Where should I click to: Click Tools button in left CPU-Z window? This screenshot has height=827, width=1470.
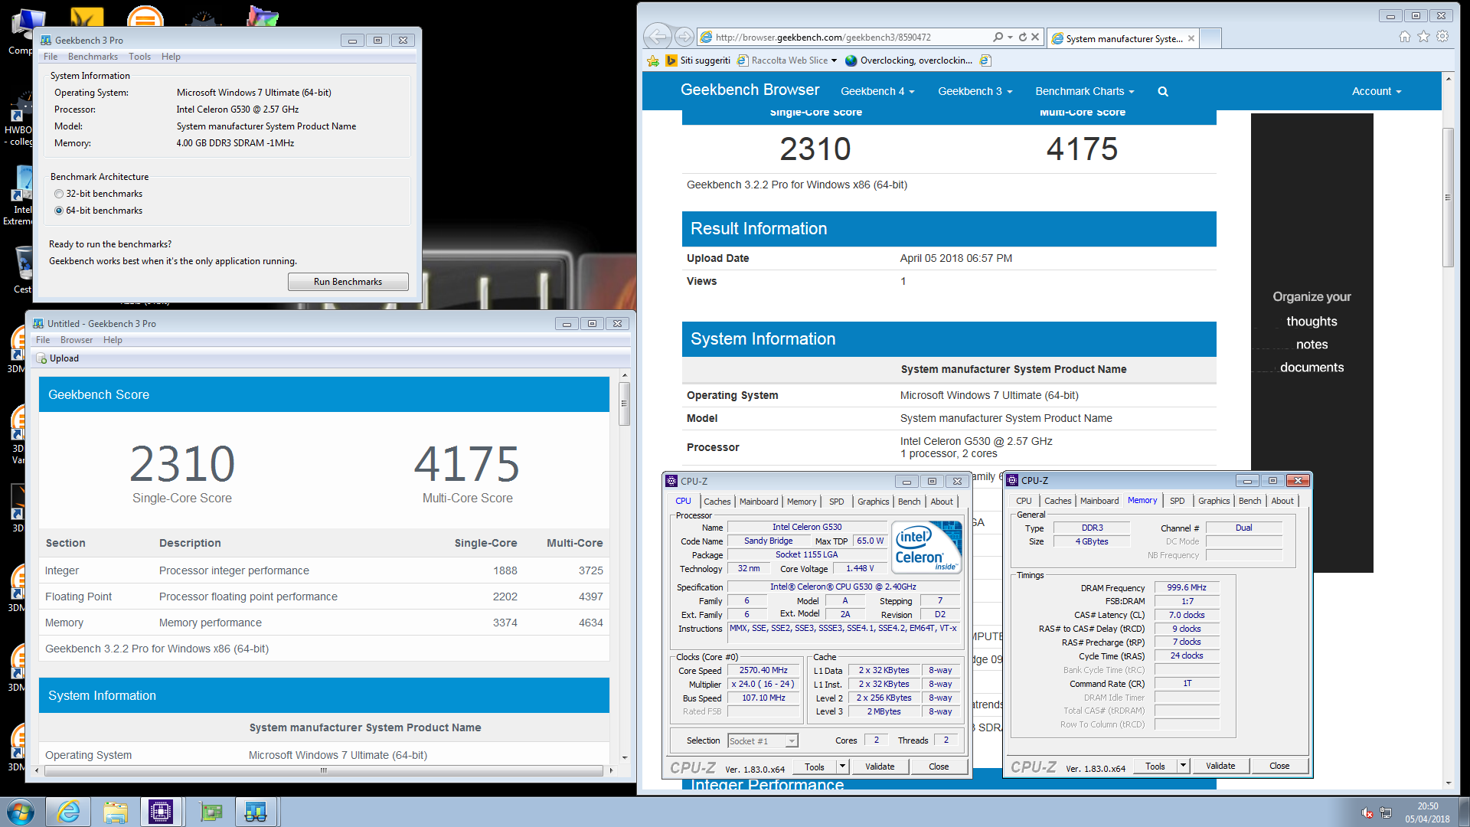(814, 767)
